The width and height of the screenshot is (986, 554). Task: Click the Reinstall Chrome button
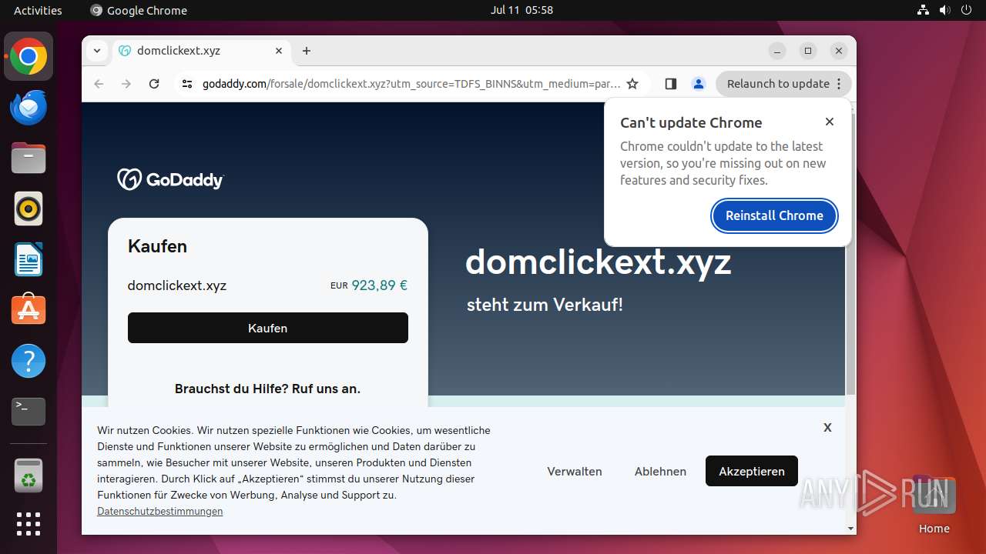tap(774, 215)
